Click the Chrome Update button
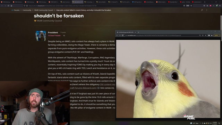The height and width of the screenshot is (125, 222). coord(217,35)
